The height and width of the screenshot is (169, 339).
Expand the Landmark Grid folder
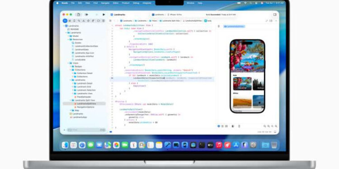click(x=73, y=87)
